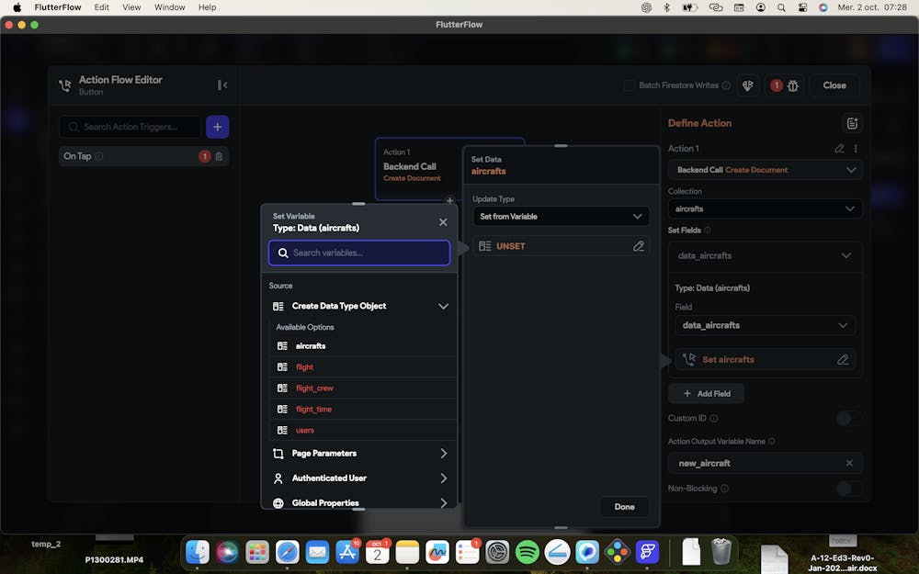The height and width of the screenshot is (574, 919).
Task: Select flight_crew data type option
Action: (363, 388)
